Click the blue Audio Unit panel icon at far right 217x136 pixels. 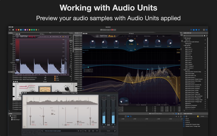point(206,30)
